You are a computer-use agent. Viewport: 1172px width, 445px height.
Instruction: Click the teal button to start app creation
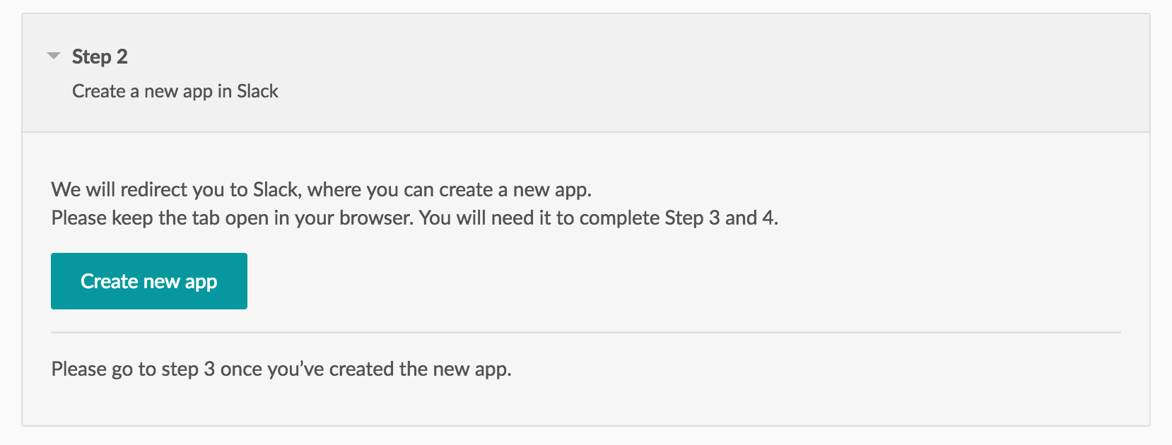[148, 280]
